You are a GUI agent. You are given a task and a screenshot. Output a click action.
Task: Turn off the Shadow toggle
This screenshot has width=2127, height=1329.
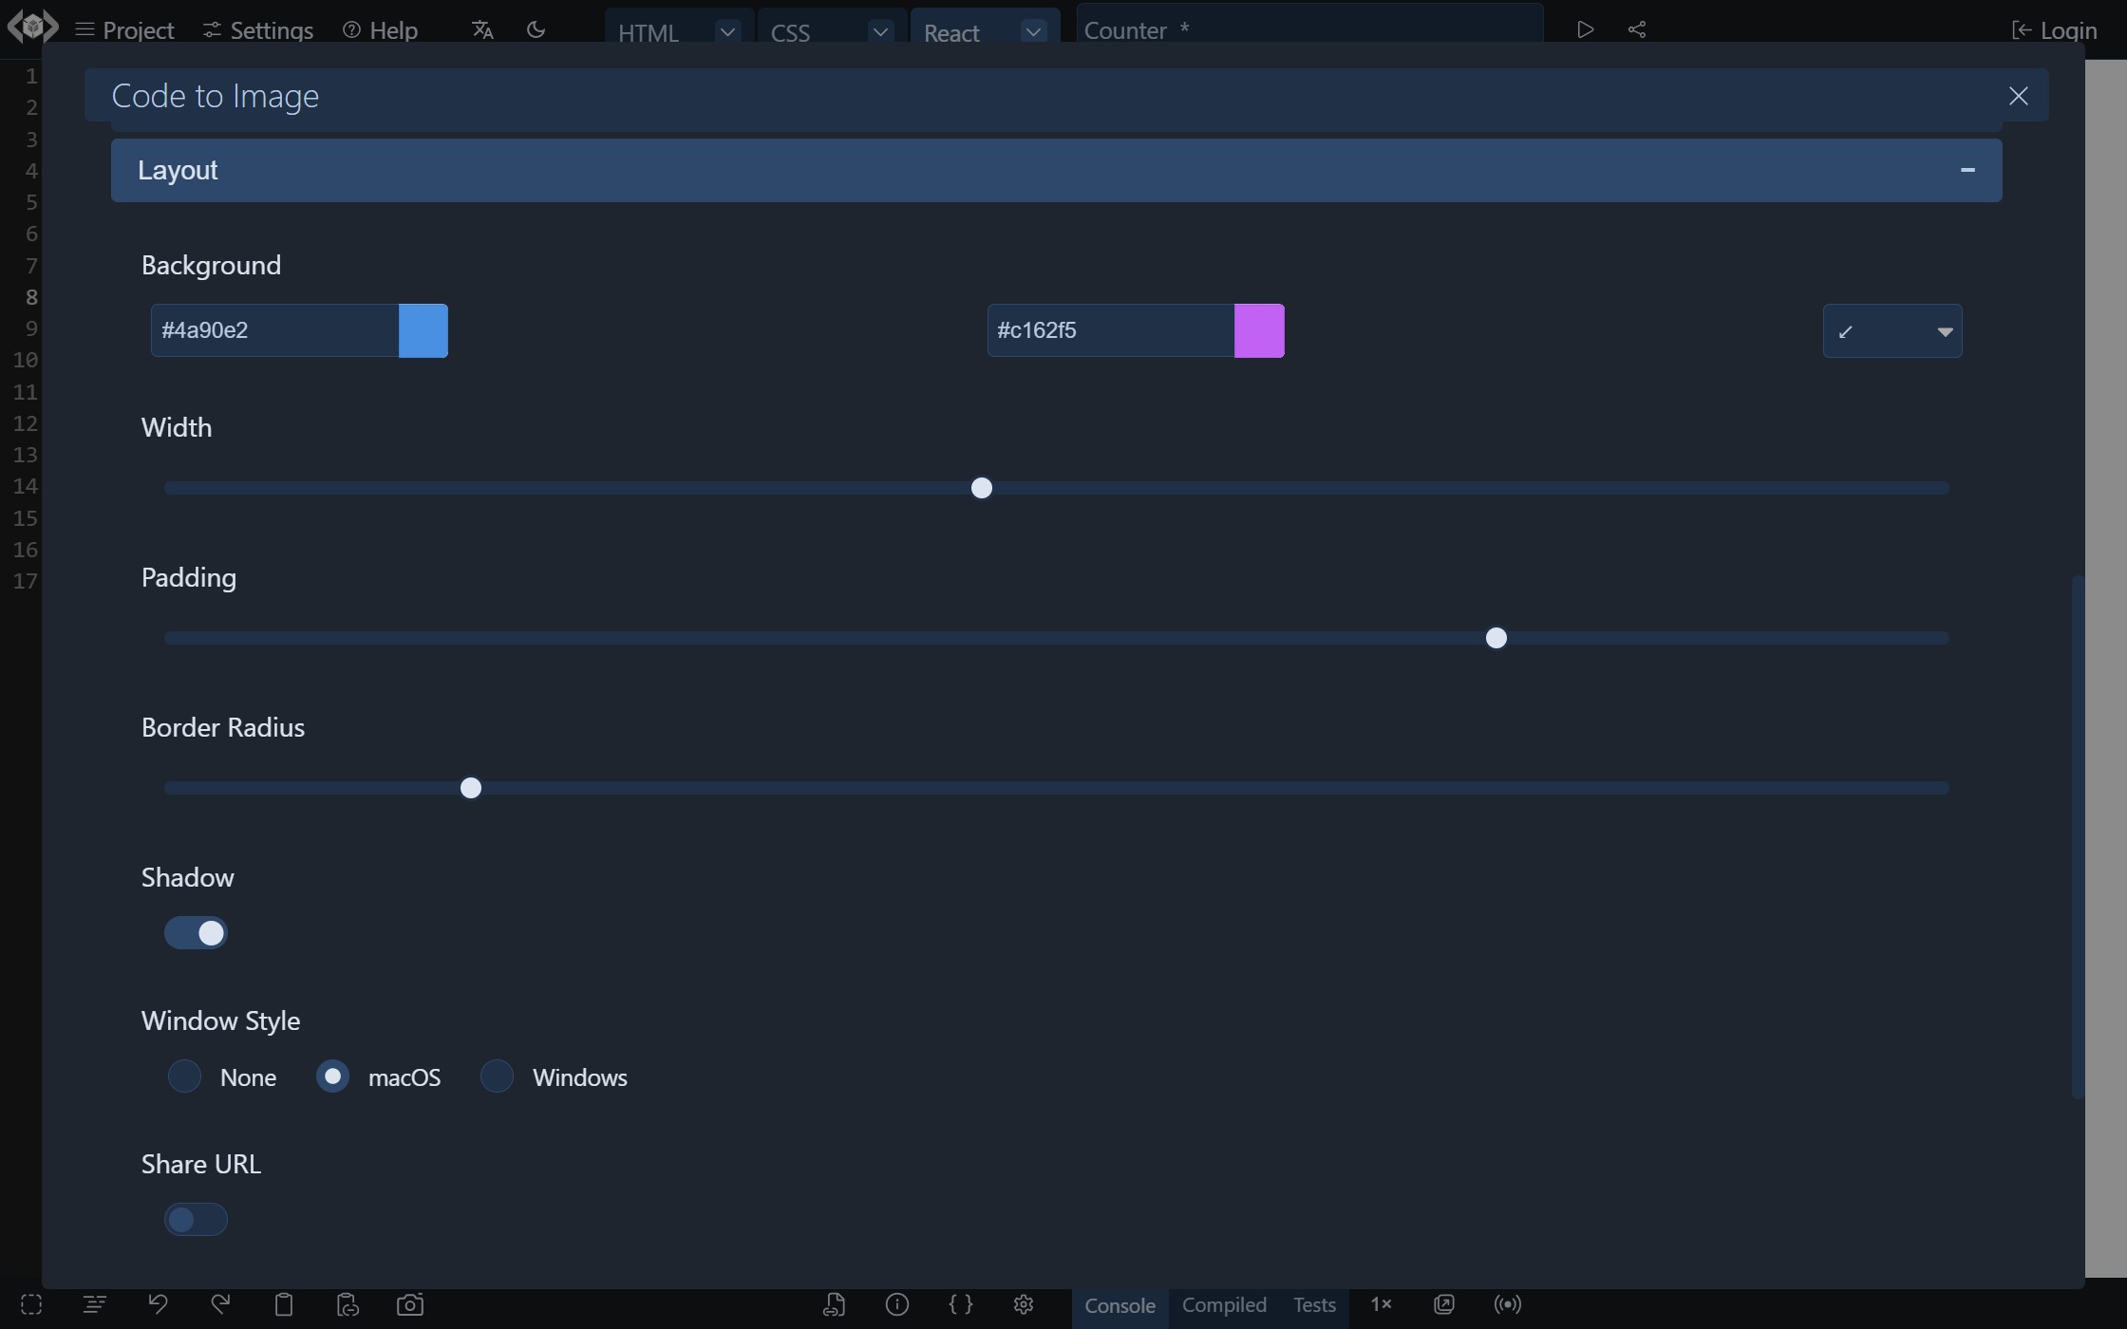pyautogui.click(x=196, y=933)
